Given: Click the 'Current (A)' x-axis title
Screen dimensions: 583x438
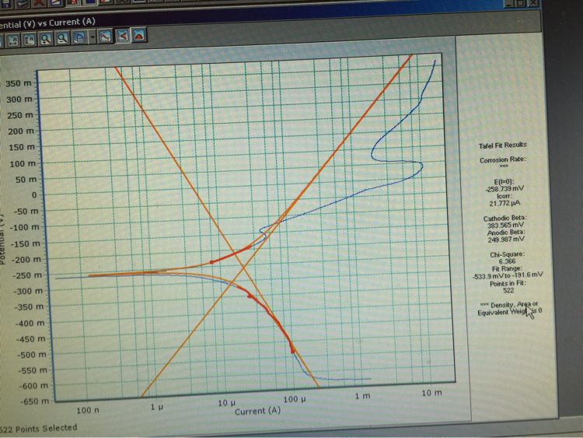Looking at the screenshot, I should [257, 411].
